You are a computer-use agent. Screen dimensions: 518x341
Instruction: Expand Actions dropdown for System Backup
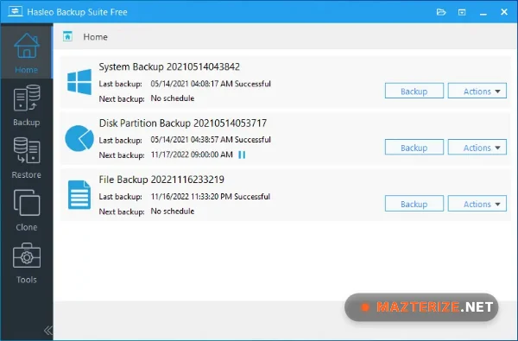[x=477, y=91]
